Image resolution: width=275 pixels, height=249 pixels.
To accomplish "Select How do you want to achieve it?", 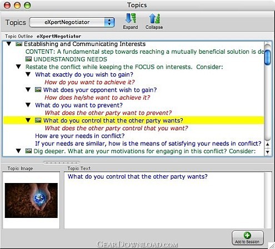I will (x=89, y=82).
